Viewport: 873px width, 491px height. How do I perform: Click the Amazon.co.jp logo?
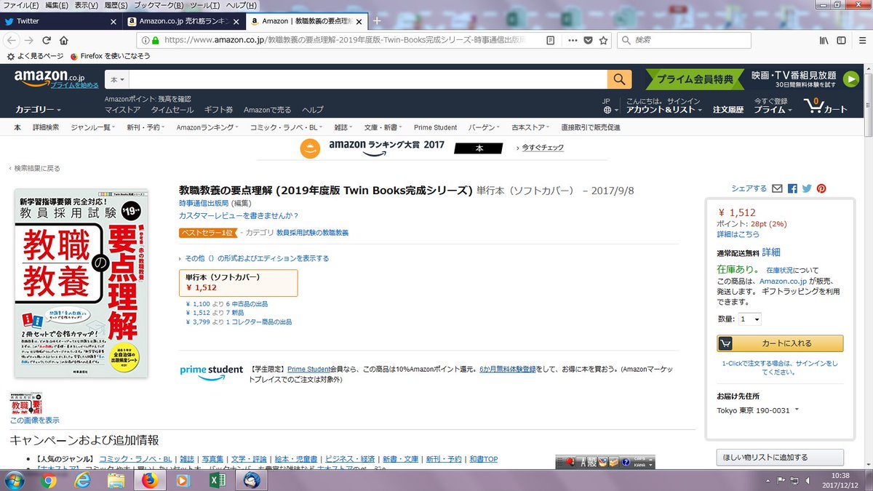[x=49, y=76]
